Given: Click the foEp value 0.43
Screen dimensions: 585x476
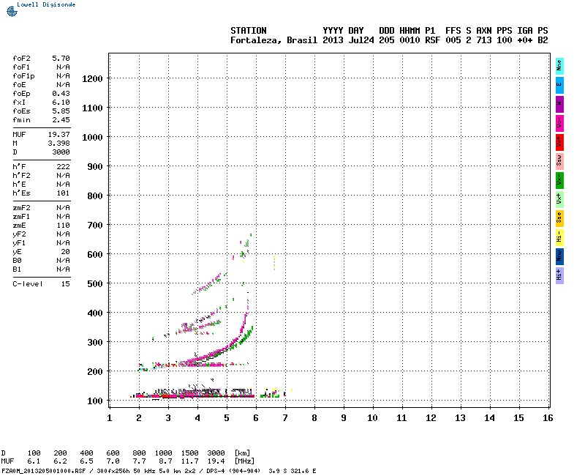Looking at the screenshot, I should point(61,94).
